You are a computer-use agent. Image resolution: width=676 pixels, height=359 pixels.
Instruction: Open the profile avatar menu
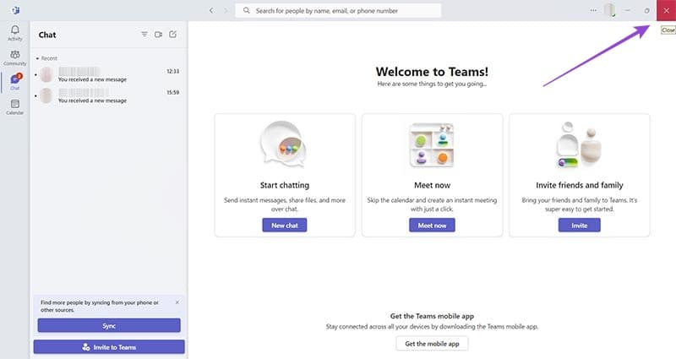coord(609,10)
